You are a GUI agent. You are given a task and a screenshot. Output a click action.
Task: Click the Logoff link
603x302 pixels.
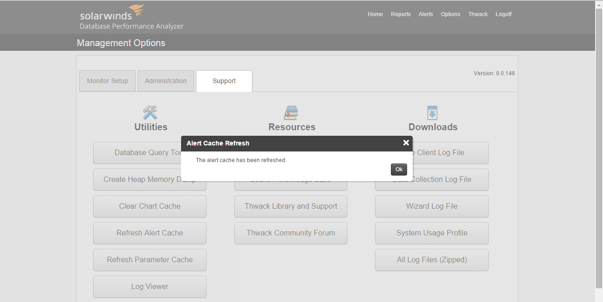[x=503, y=14]
